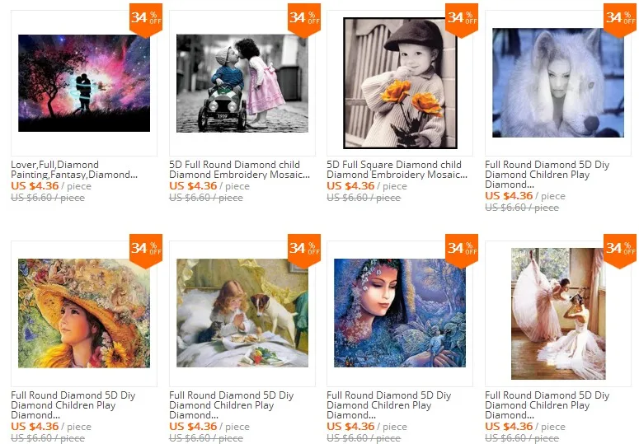
Task: Click the US $4.36 price of praying girl item
Action: click(x=193, y=427)
